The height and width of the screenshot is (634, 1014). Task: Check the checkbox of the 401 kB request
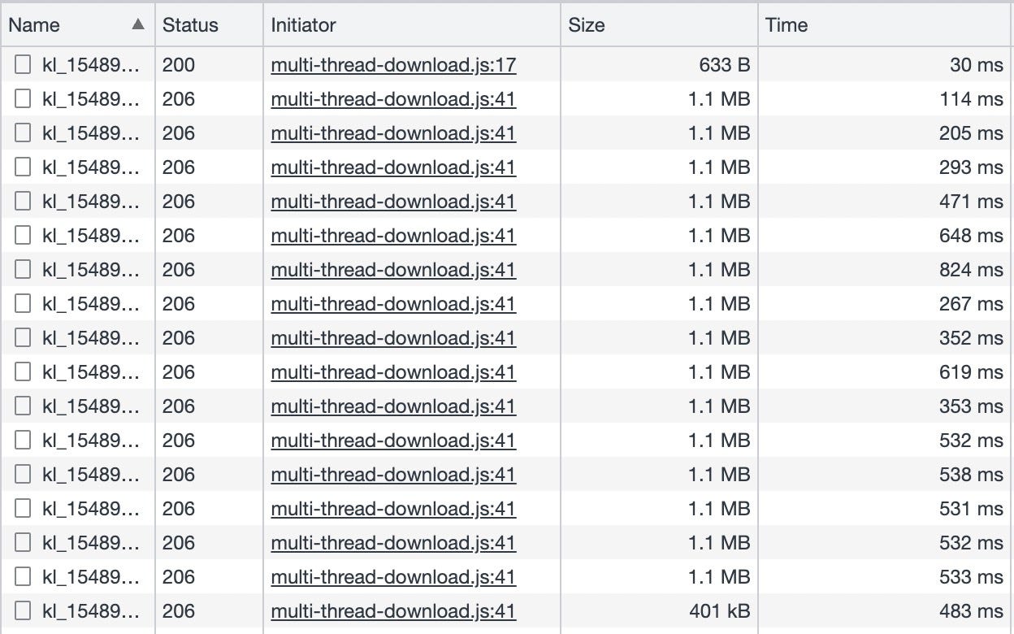[22, 610]
